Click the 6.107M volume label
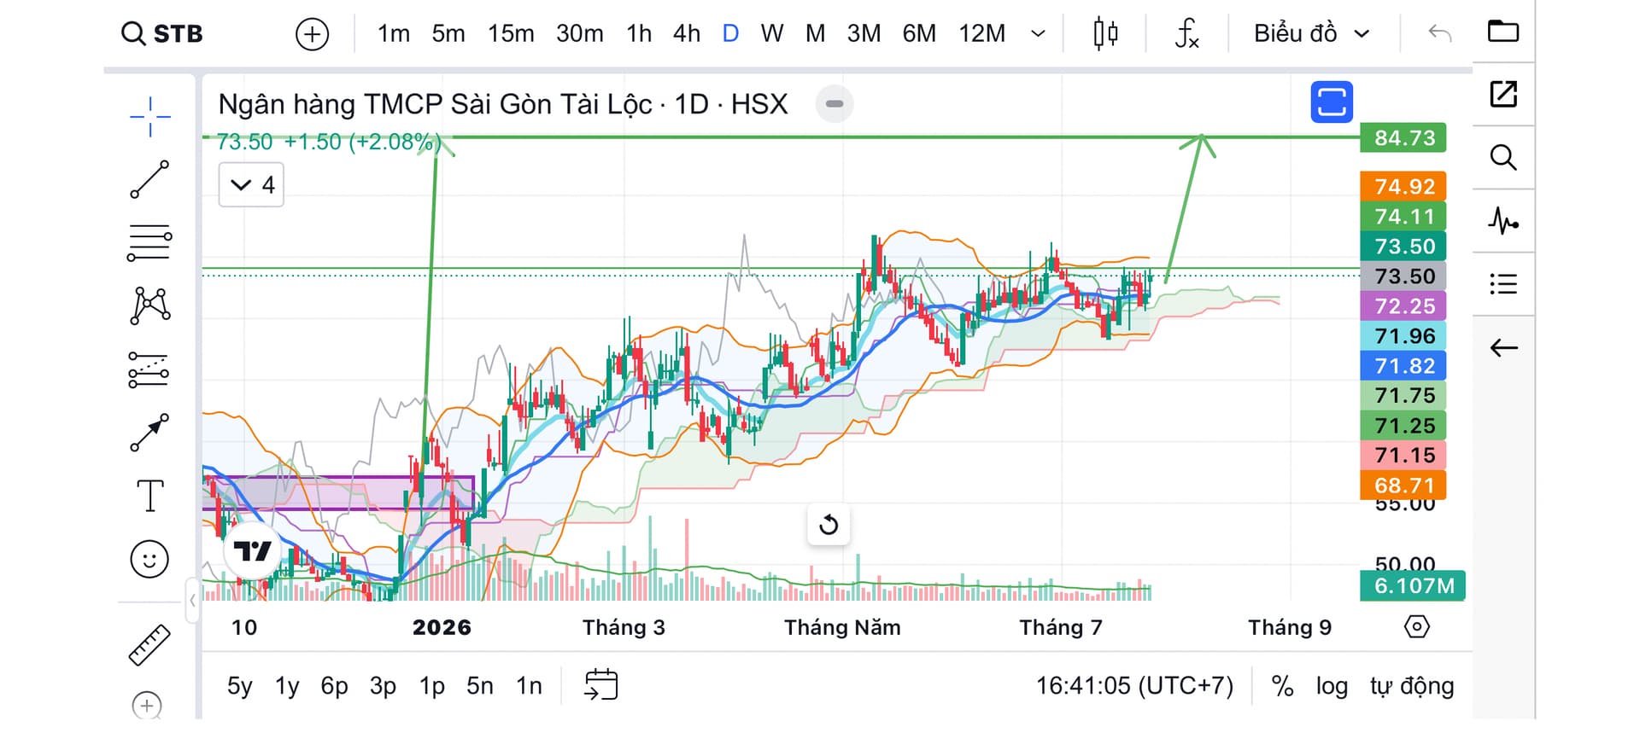Viewport: 1640px width, 756px height. coord(1413,585)
